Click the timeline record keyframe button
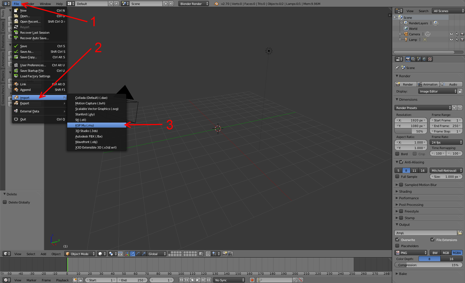The image size is (465, 283). (x=252, y=280)
